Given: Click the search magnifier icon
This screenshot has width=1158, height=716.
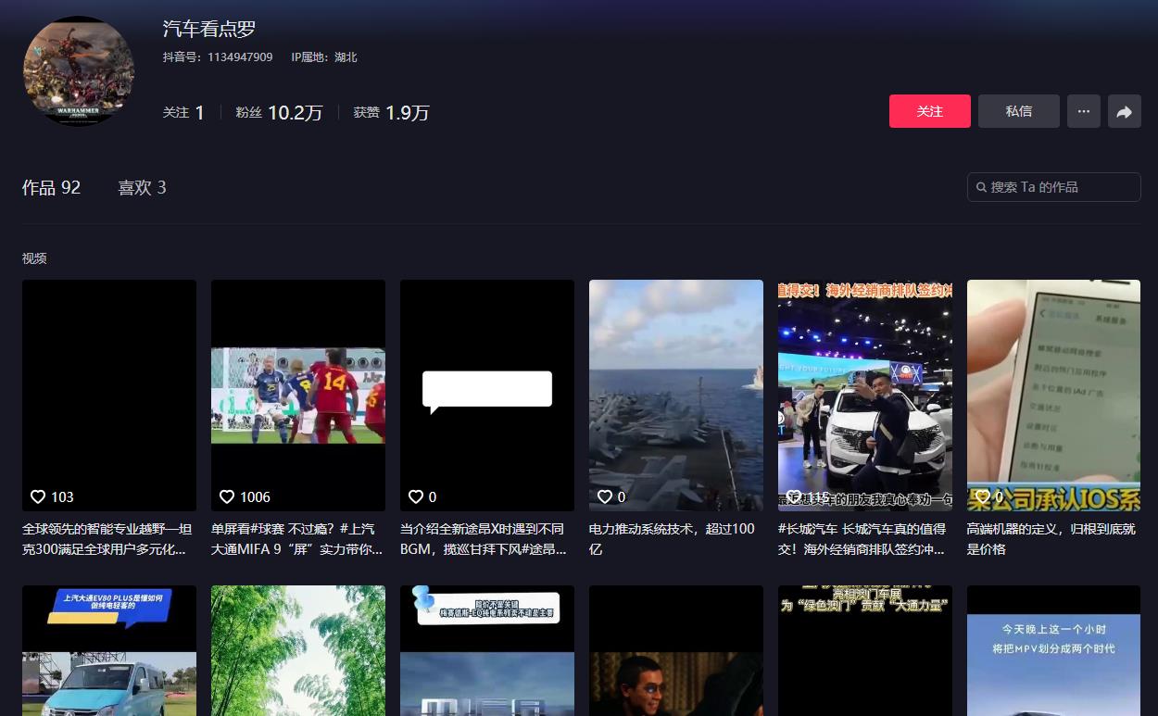Looking at the screenshot, I should (981, 187).
